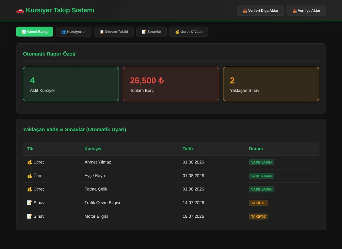Click the name Ayşe Kaya

coord(95,176)
